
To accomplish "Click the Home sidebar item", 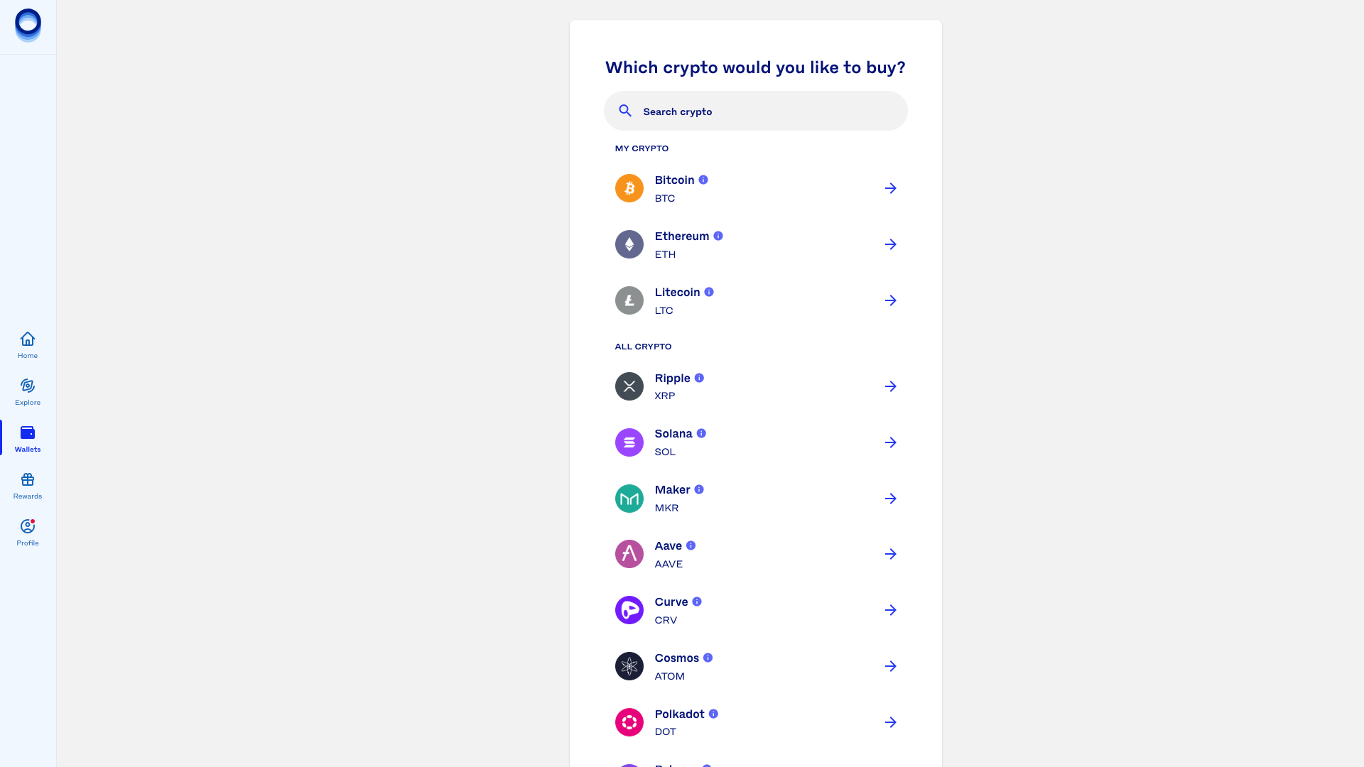I will click(x=27, y=344).
